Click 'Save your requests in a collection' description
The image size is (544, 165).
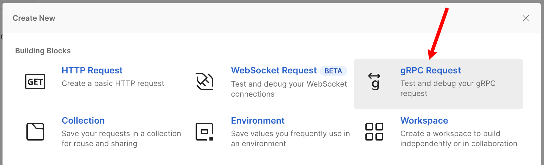tap(121, 138)
